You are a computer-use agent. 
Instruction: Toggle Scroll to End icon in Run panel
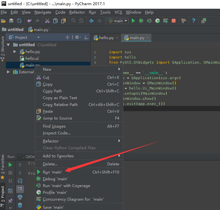pyautogui.click(x=20, y=189)
